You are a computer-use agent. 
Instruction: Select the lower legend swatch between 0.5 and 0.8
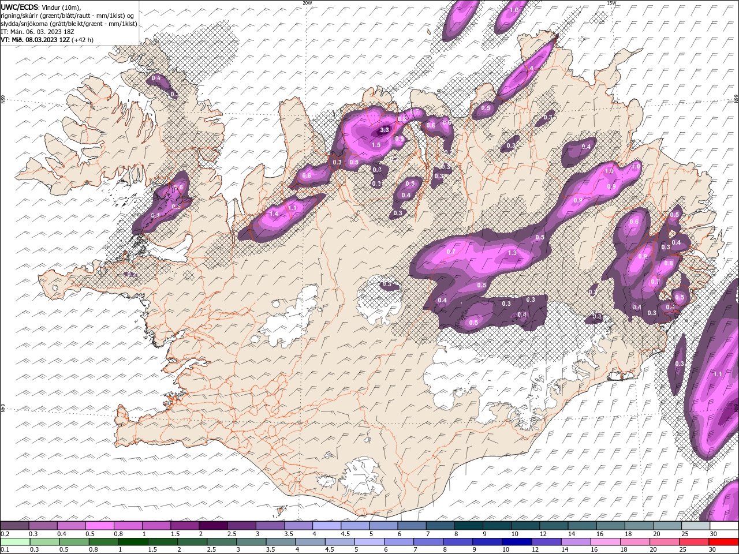(74, 542)
